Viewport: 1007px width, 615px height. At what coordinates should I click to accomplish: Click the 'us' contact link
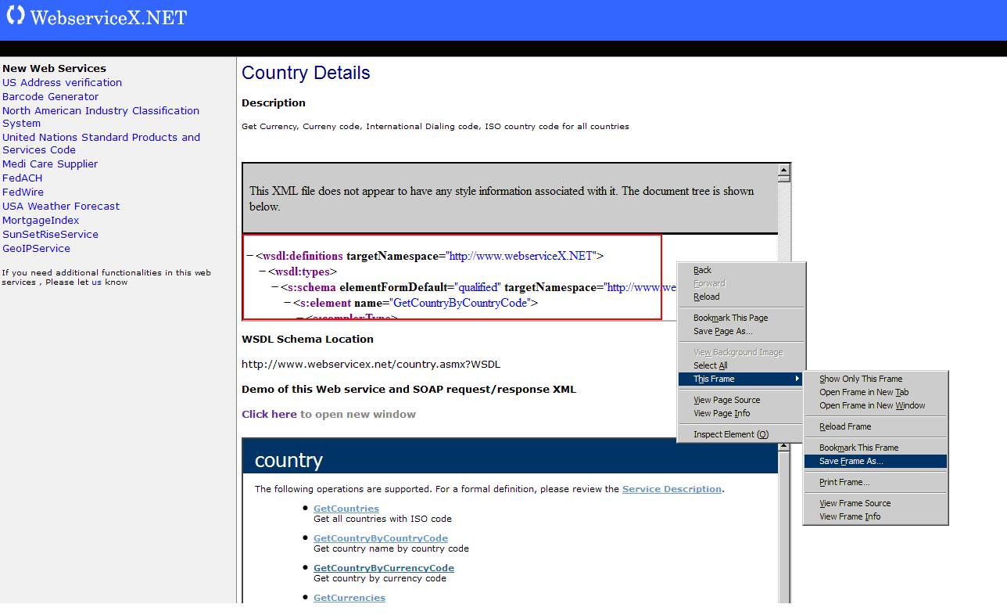pyautogui.click(x=96, y=282)
